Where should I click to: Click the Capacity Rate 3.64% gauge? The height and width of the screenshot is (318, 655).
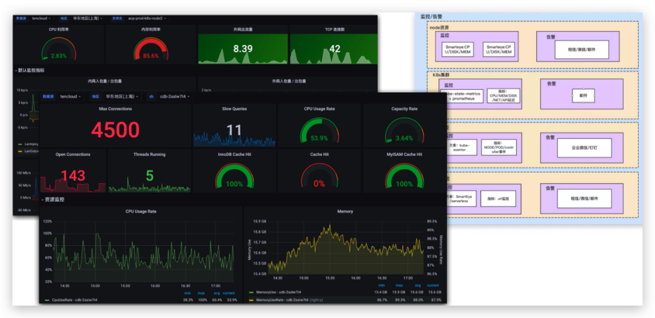point(404,131)
